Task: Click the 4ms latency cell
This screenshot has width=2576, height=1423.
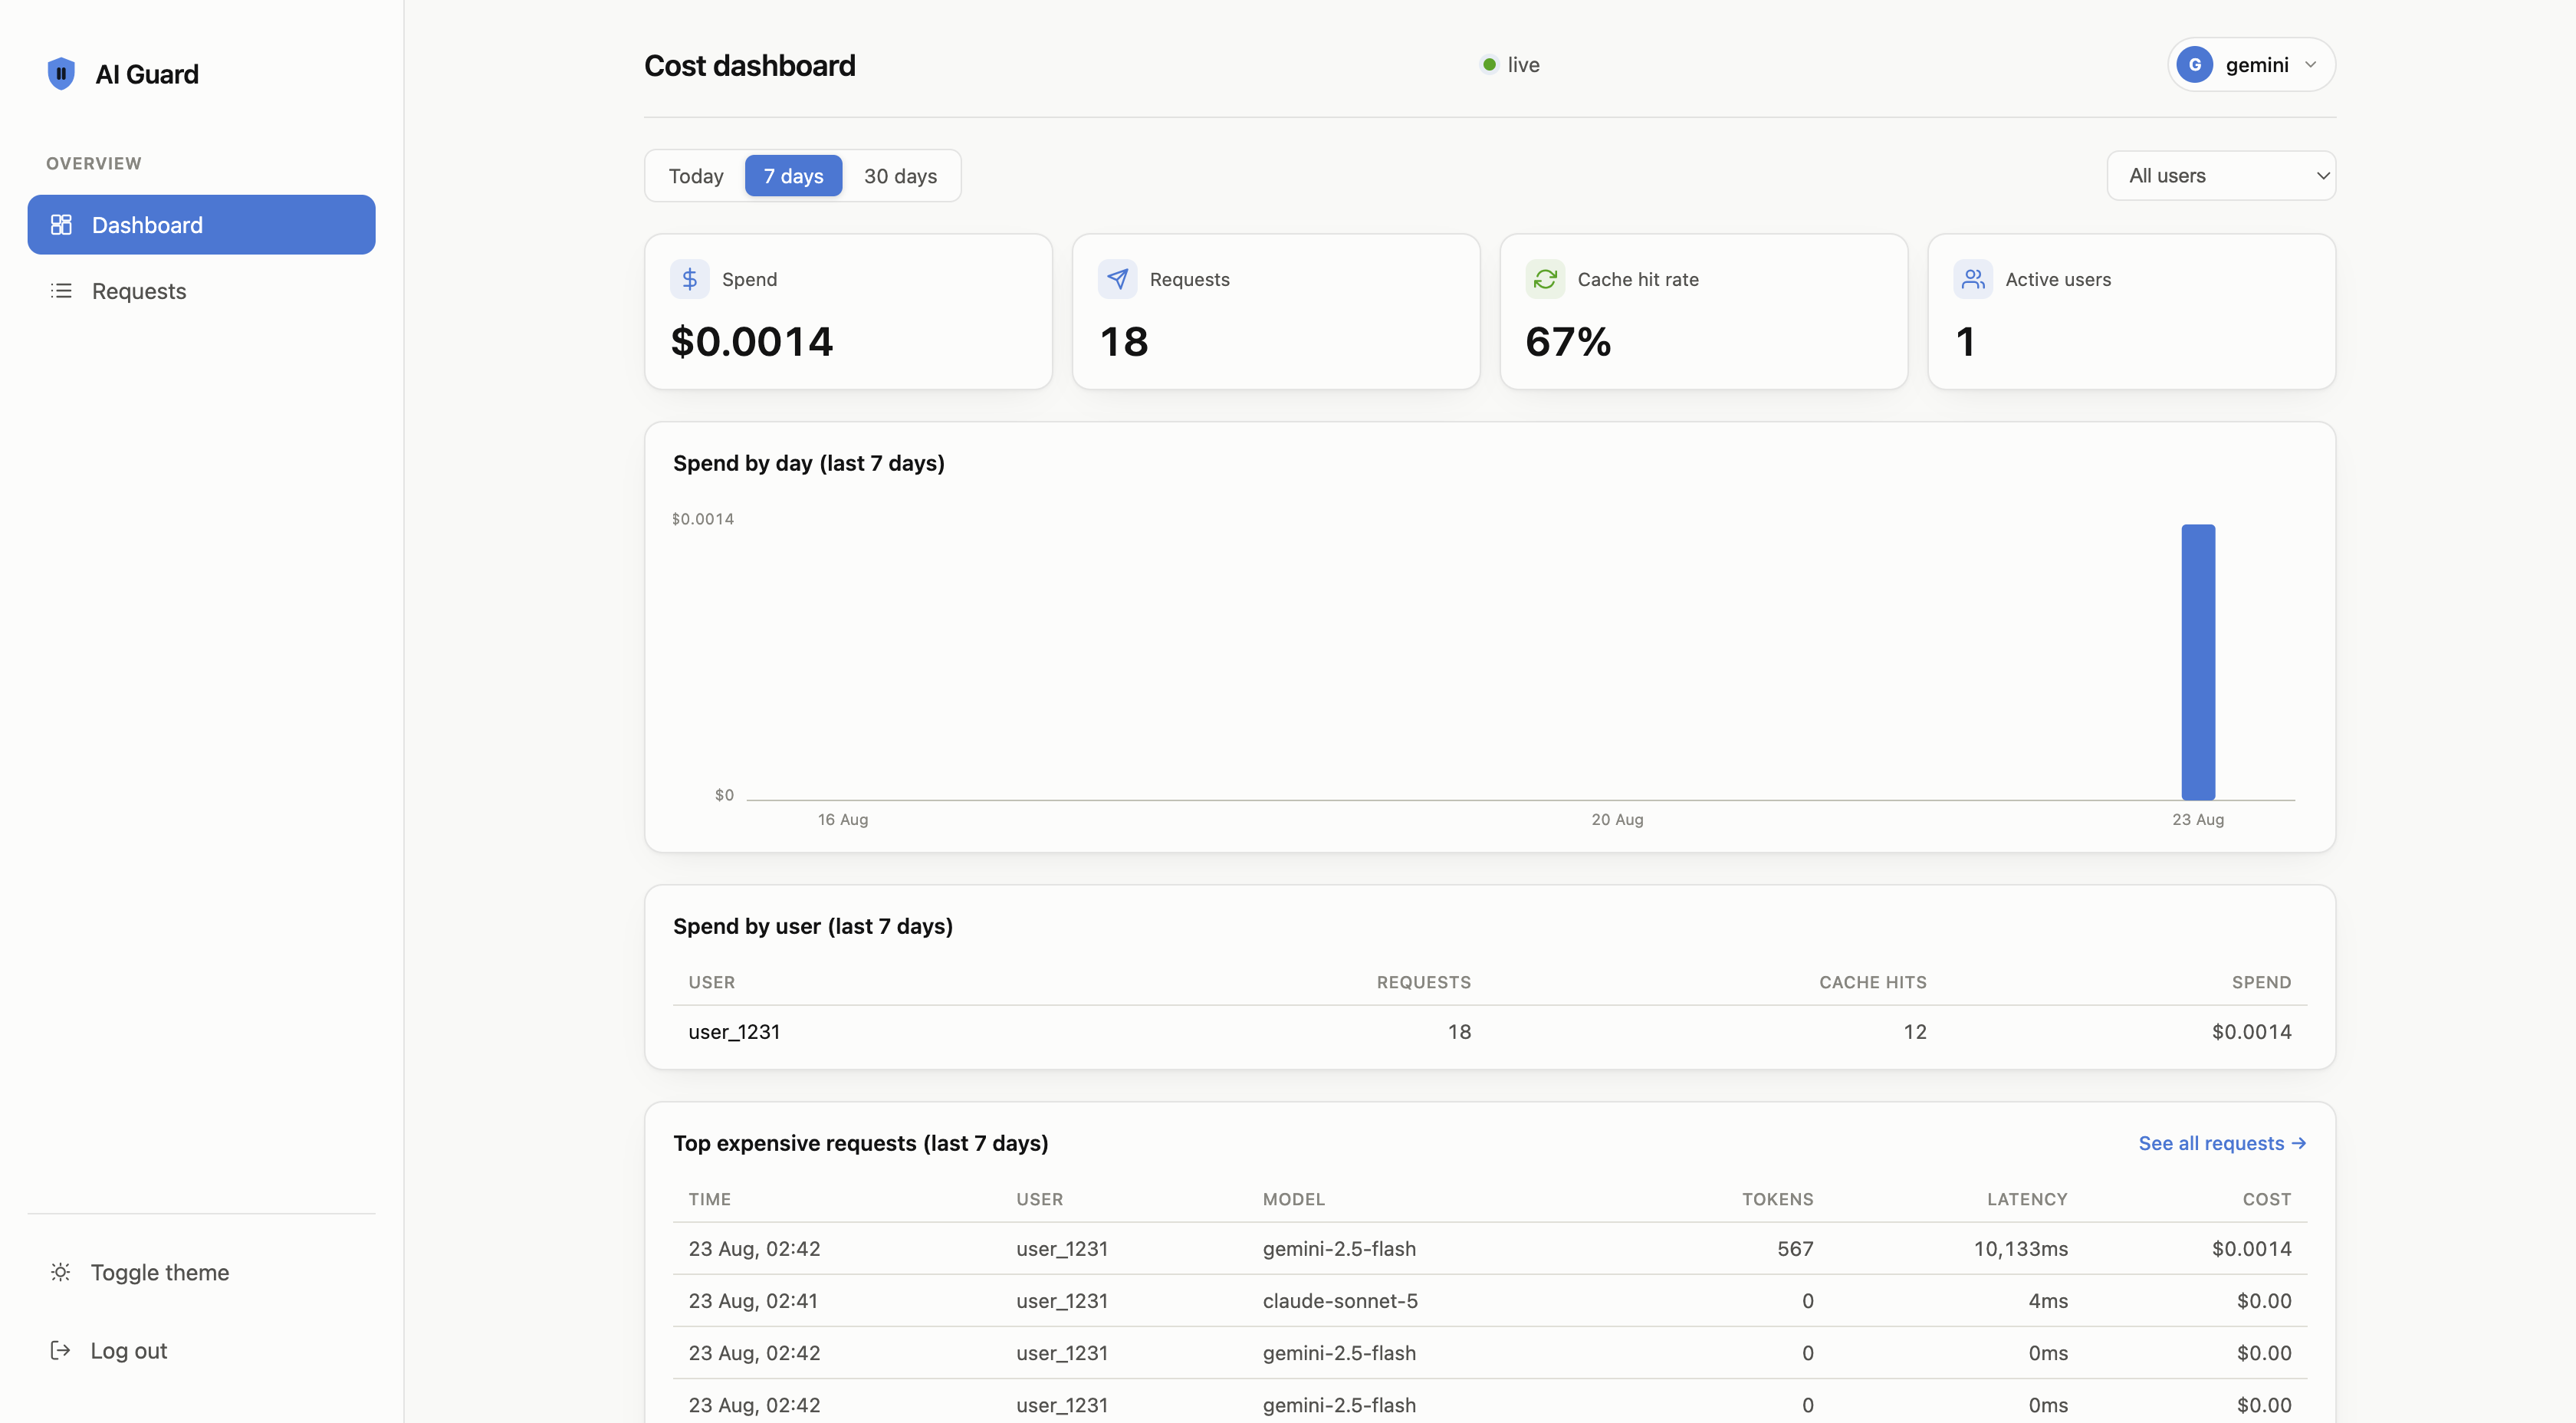Action: pyautogui.click(x=2047, y=1301)
